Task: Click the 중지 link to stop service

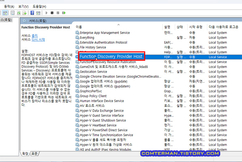Action: (x=35, y=36)
